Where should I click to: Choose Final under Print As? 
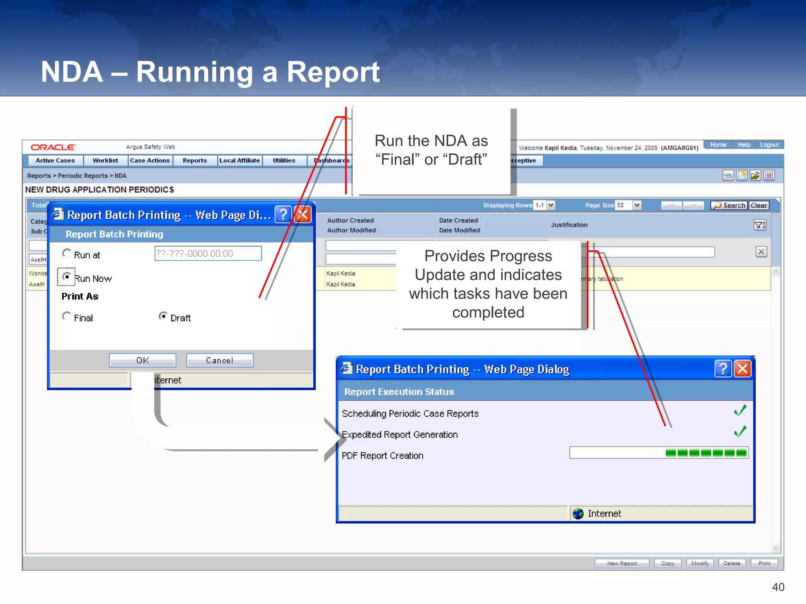(67, 316)
